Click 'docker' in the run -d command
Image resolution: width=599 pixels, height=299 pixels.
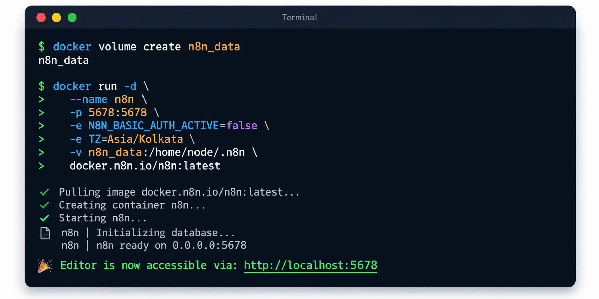coord(72,86)
